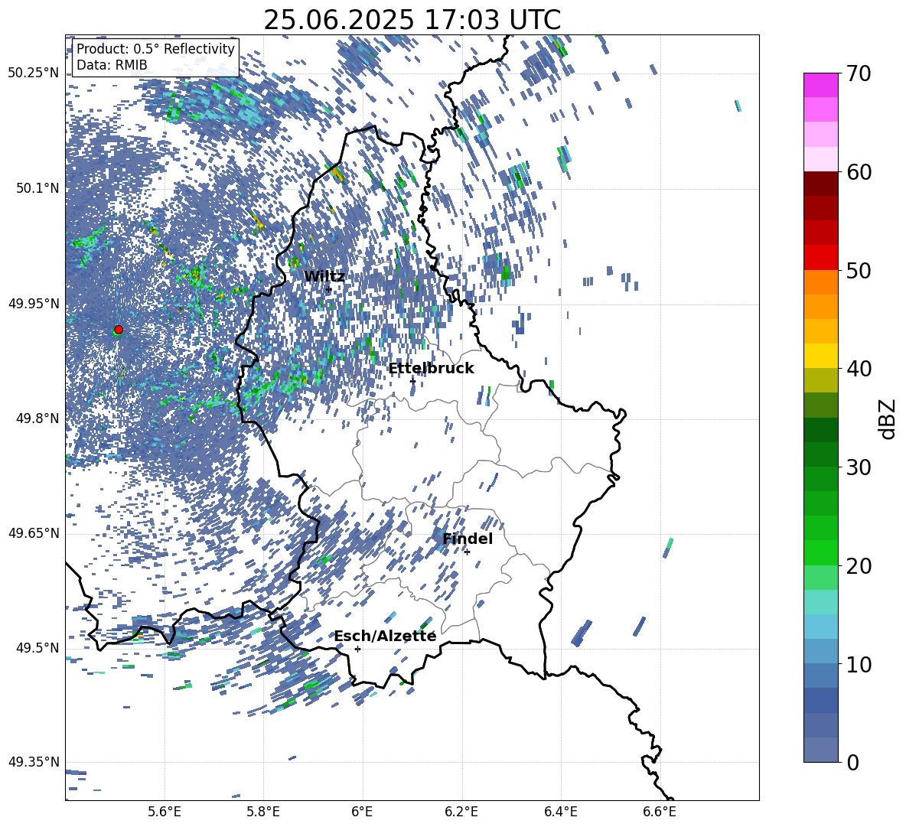Select the Findel city label
Viewport: 906px width, 827px height.
(468, 539)
